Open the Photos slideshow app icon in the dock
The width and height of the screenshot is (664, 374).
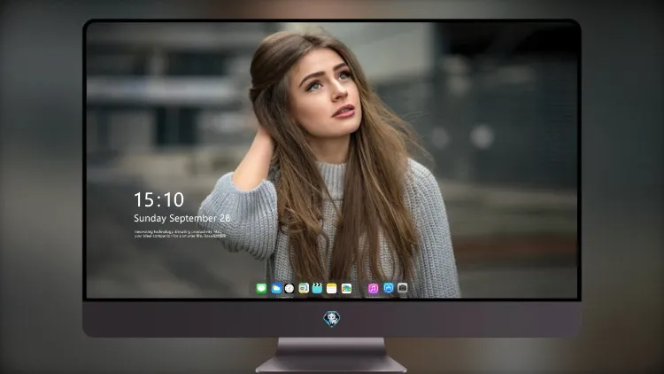click(x=346, y=289)
